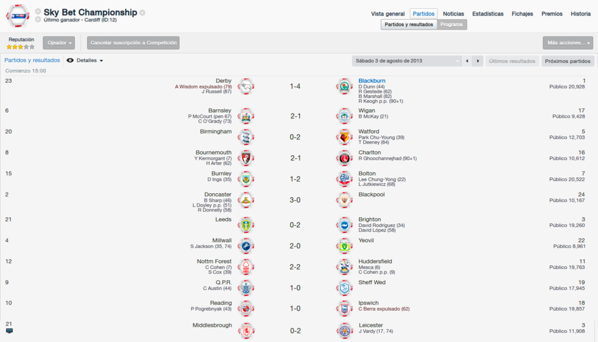Open the Más acciones dropdown
The image size is (598, 342).
coord(568,43)
